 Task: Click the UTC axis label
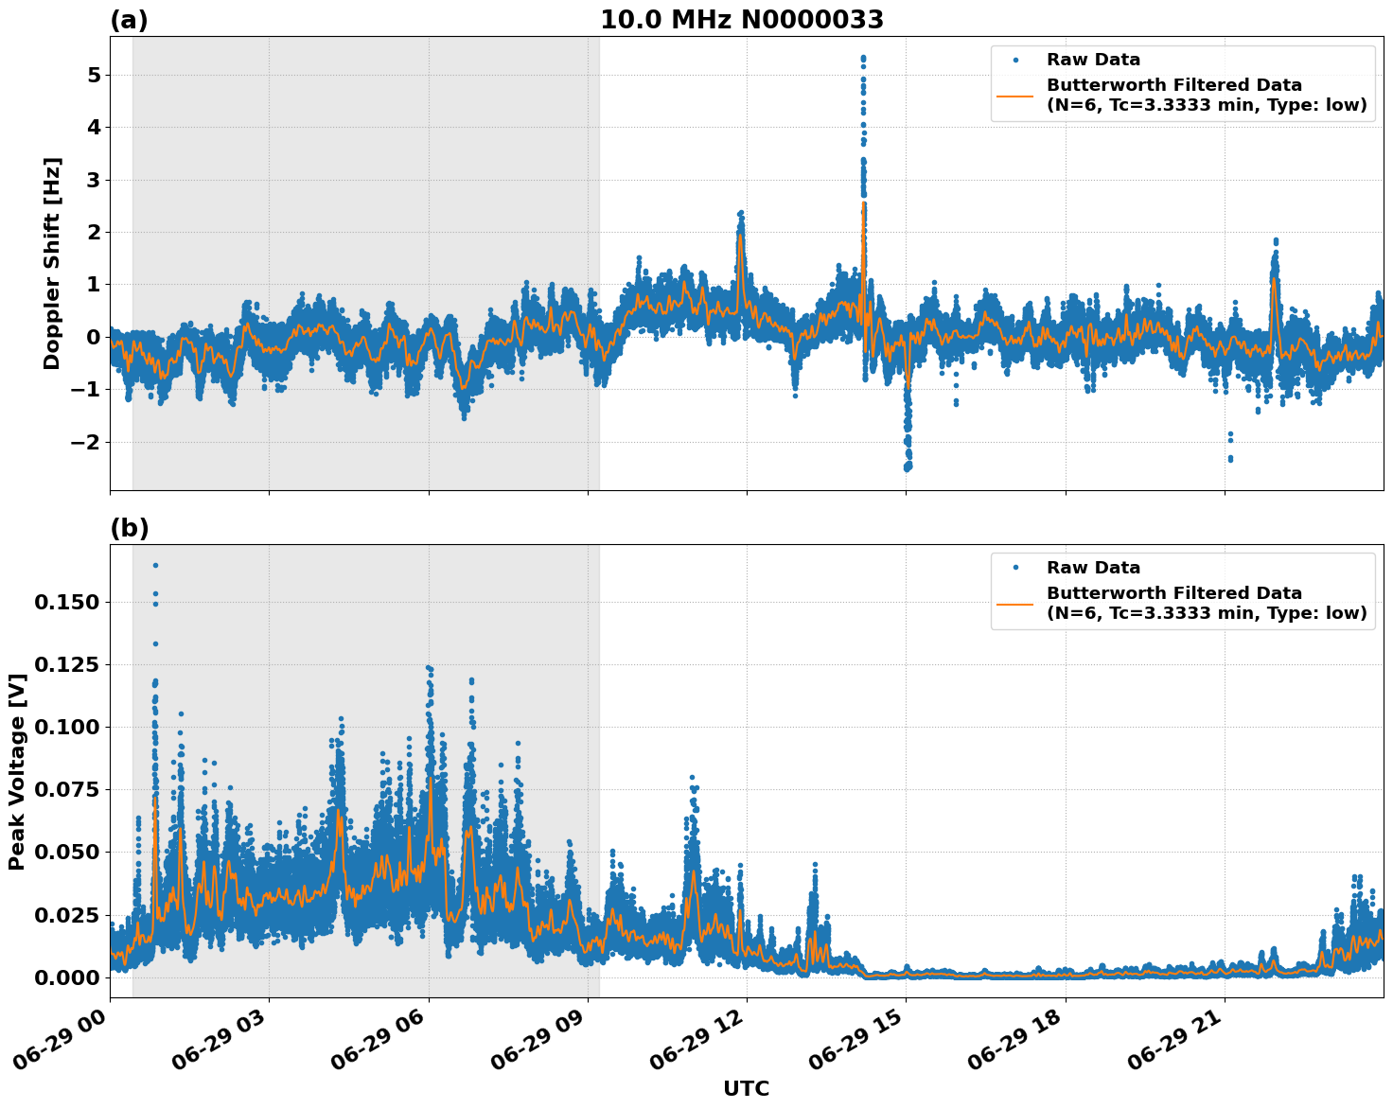[x=746, y=1088]
